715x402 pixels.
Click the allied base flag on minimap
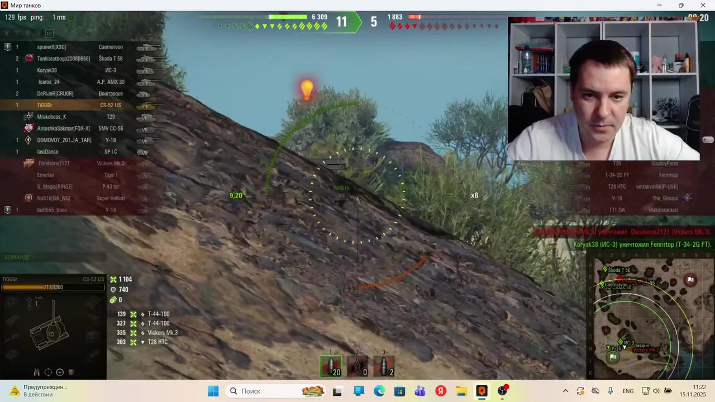click(613, 357)
